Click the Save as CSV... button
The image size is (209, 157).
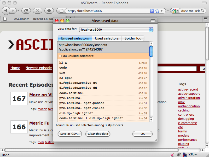pos(70,134)
